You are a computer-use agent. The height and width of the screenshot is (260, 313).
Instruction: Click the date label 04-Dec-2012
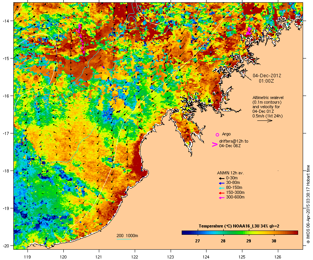point(267,76)
